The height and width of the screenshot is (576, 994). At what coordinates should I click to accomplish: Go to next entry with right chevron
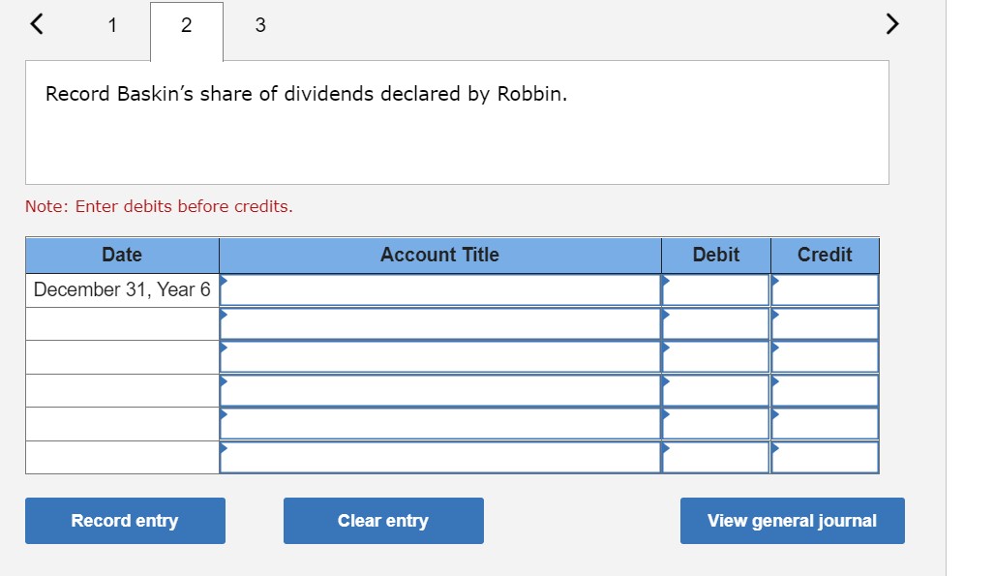click(892, 24)
